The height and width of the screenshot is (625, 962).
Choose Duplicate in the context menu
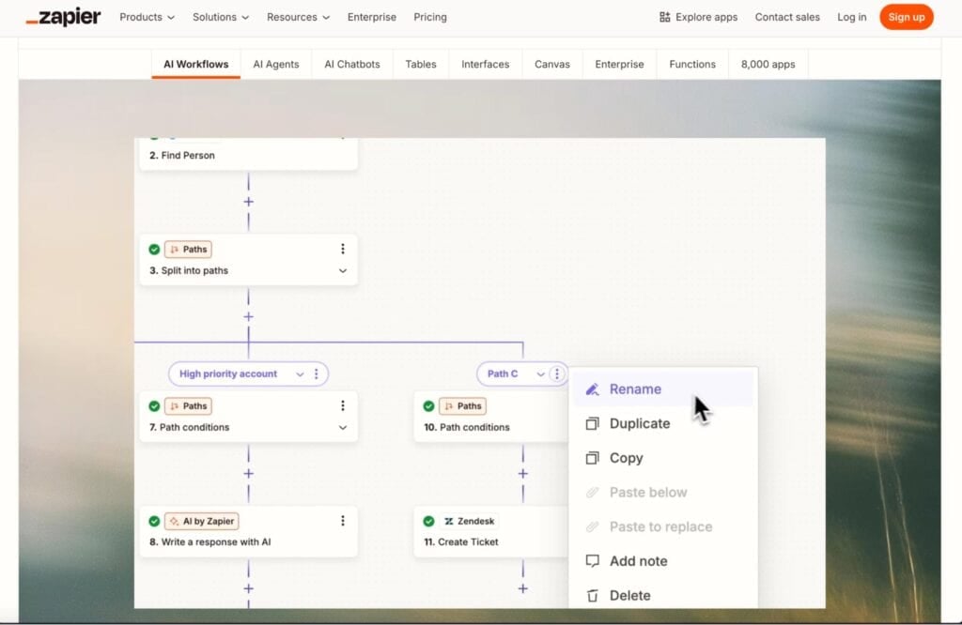pyautogui.click(x=662, y=423)
